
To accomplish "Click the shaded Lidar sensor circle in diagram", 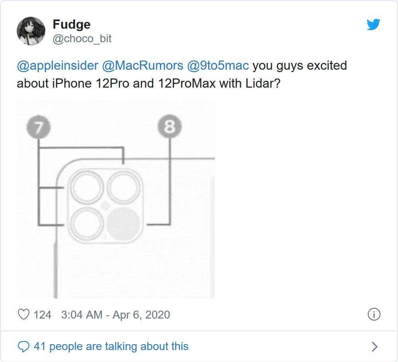I will (x=124, y=225).
